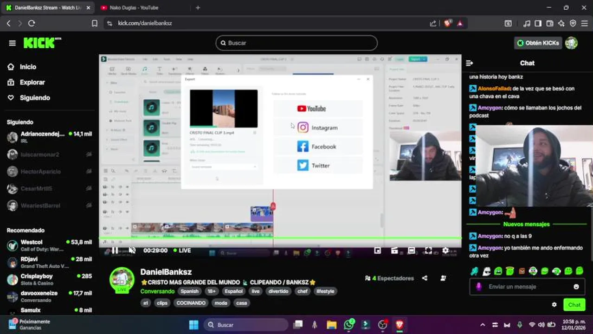Click the Conversando category link

(x=157, y=291)
